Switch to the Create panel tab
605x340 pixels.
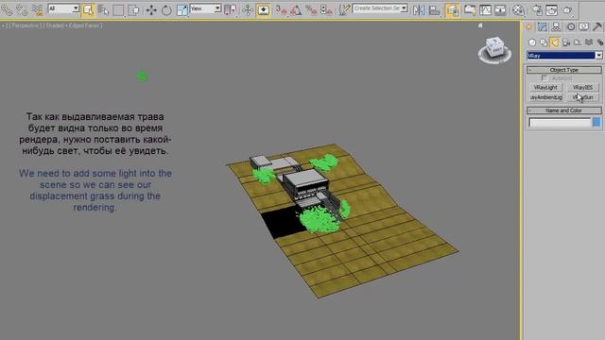[528, 26]
